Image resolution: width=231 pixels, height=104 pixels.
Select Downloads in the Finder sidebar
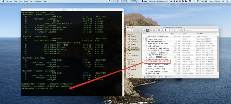134,50
